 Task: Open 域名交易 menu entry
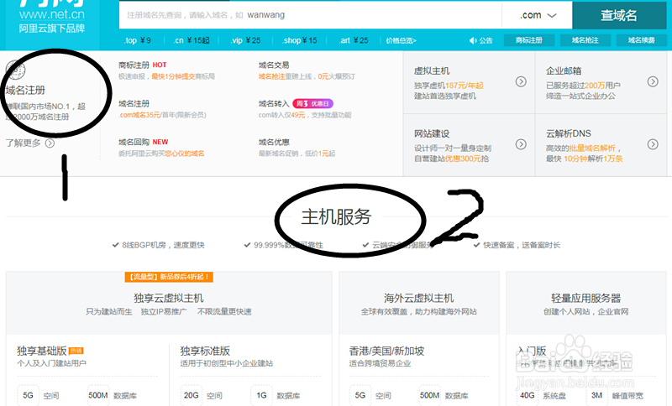pos(274,65)
